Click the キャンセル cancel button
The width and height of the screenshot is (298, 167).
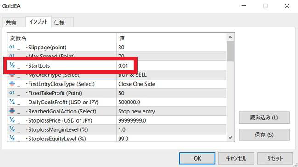click(236, 158)
